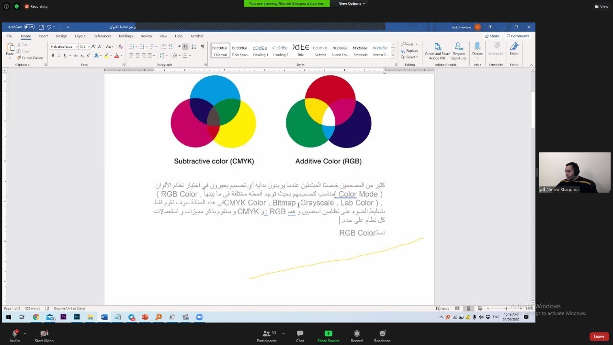Toggle the AutoSave switch

(29, 27)
